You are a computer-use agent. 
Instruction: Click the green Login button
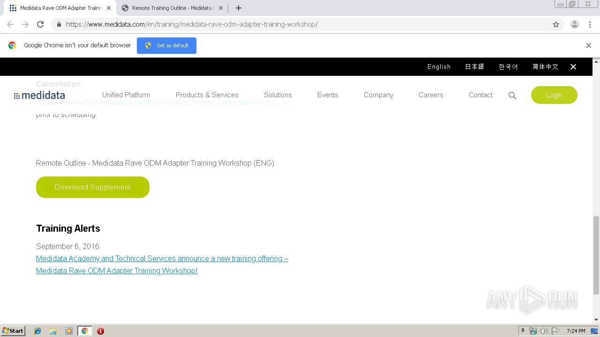(x=554, y=95)
